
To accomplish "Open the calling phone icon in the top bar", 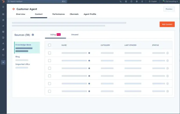I will pyautogui.click(x=120, y=1).
